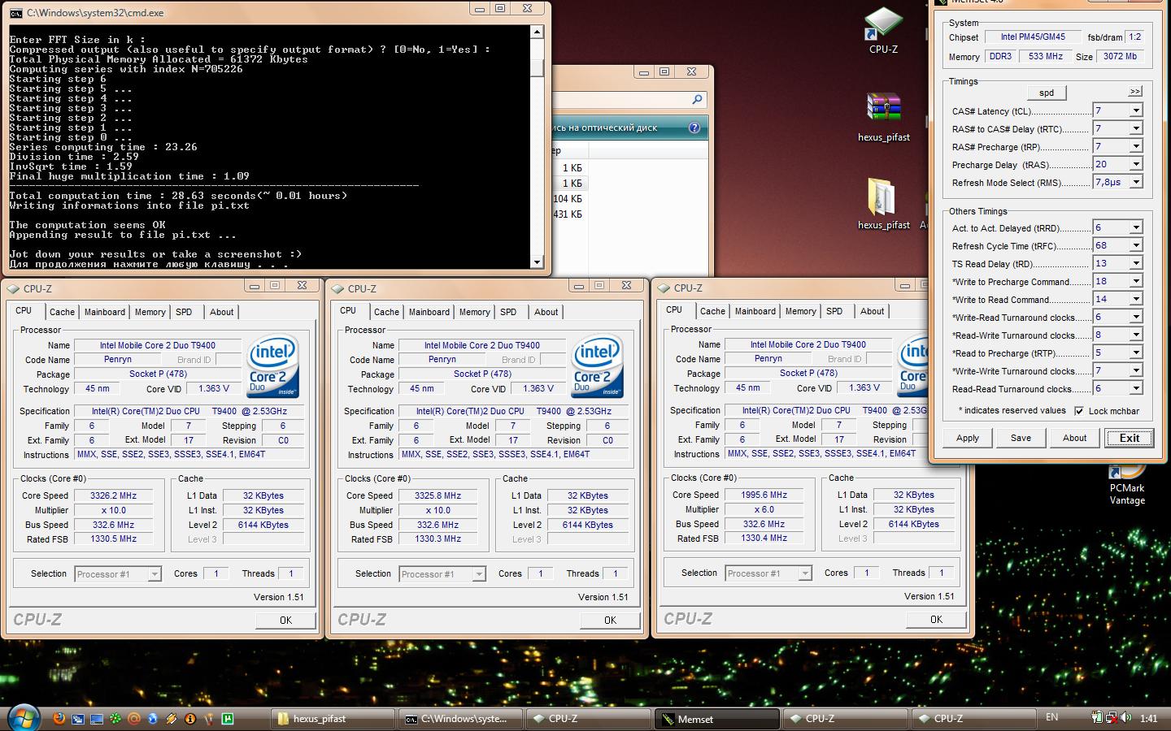This screenshot has height=731, width=1171.
Task: Open the blue globe browser quick launch icon
Action: pos(153,719)
